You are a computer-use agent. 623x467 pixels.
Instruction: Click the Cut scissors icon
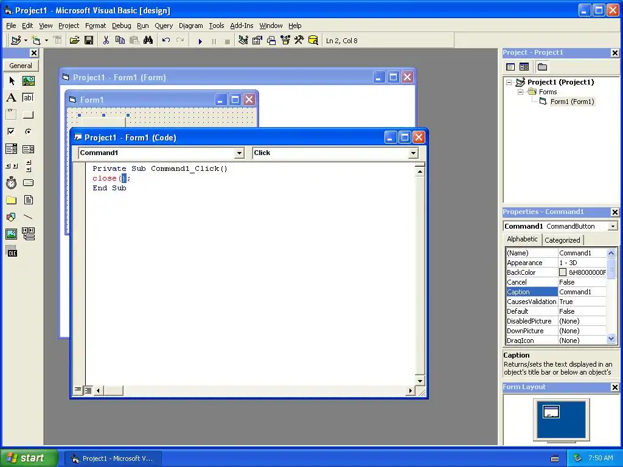tap(106, 41)
